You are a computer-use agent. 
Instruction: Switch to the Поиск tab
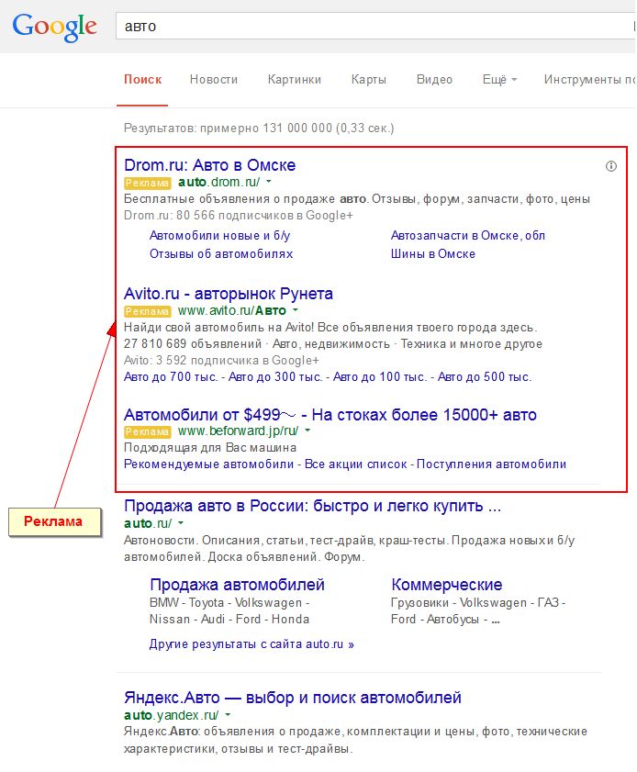(x=143, y=79)
